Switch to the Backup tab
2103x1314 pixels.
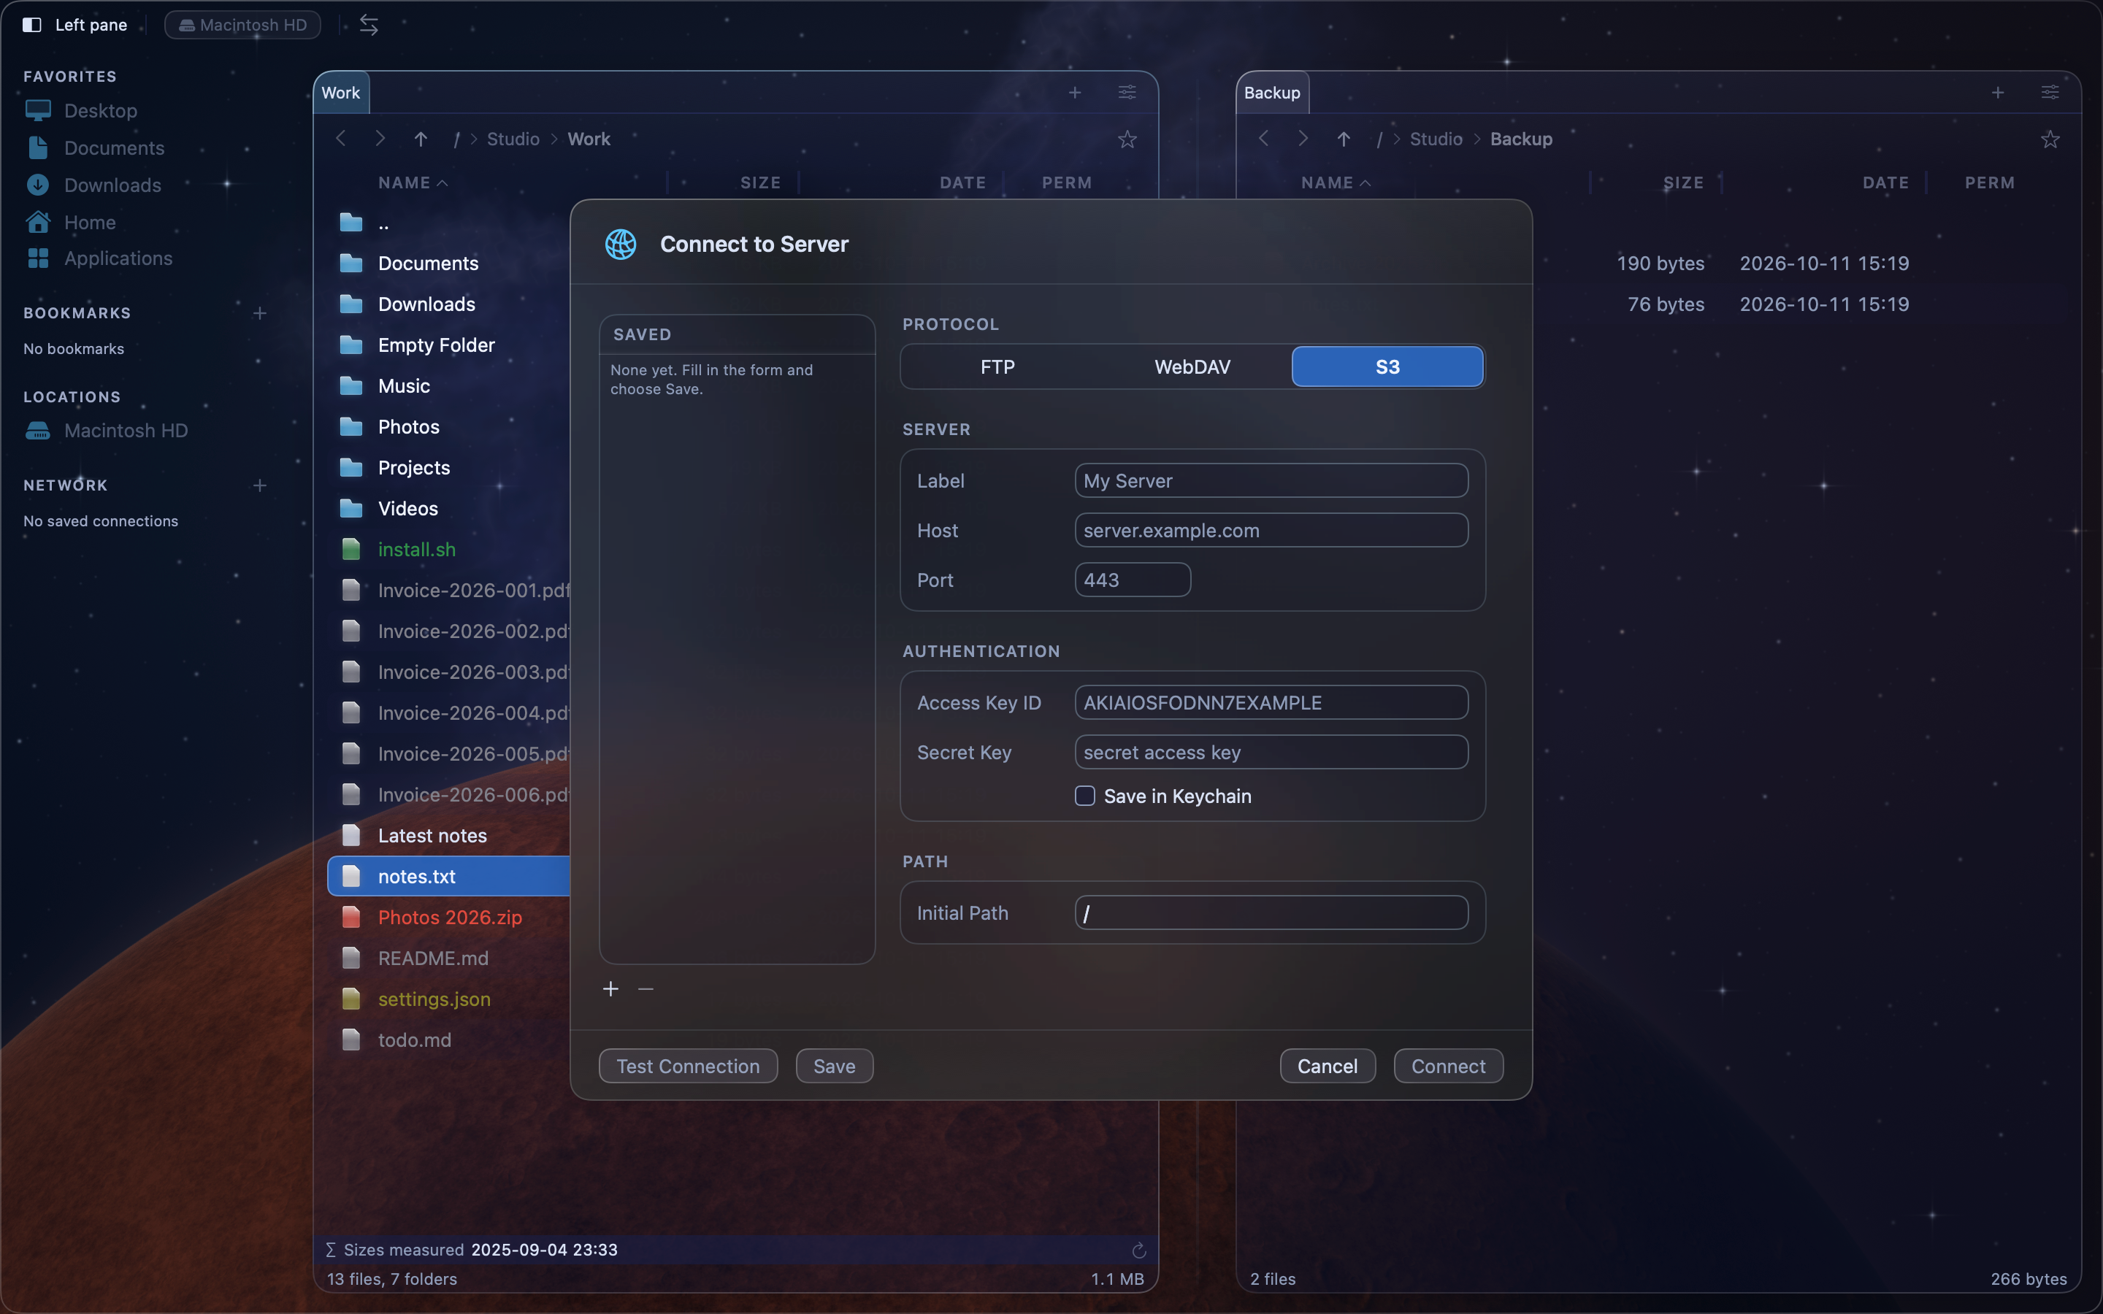(x=1272, y=93)
